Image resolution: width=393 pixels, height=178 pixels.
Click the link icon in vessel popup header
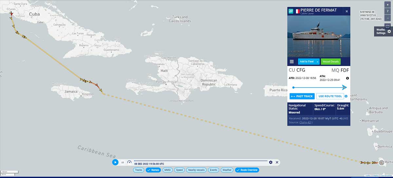(x=290, y=11)
